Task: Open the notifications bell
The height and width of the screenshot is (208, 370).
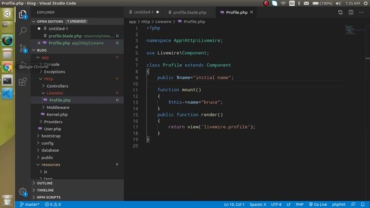Action: [x=362, y=205]
